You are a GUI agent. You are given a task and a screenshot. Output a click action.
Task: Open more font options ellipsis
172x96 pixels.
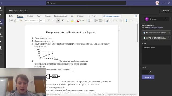83,21
